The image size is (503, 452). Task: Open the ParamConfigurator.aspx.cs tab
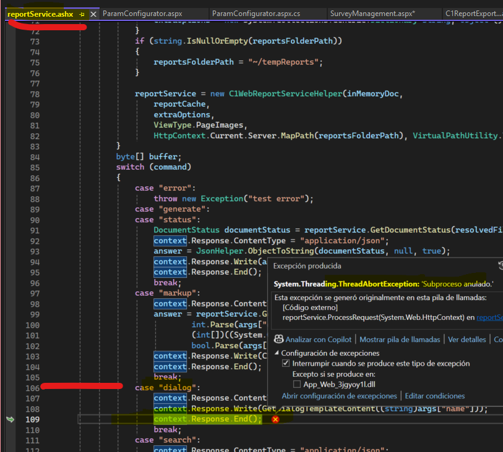coord(256,14)
